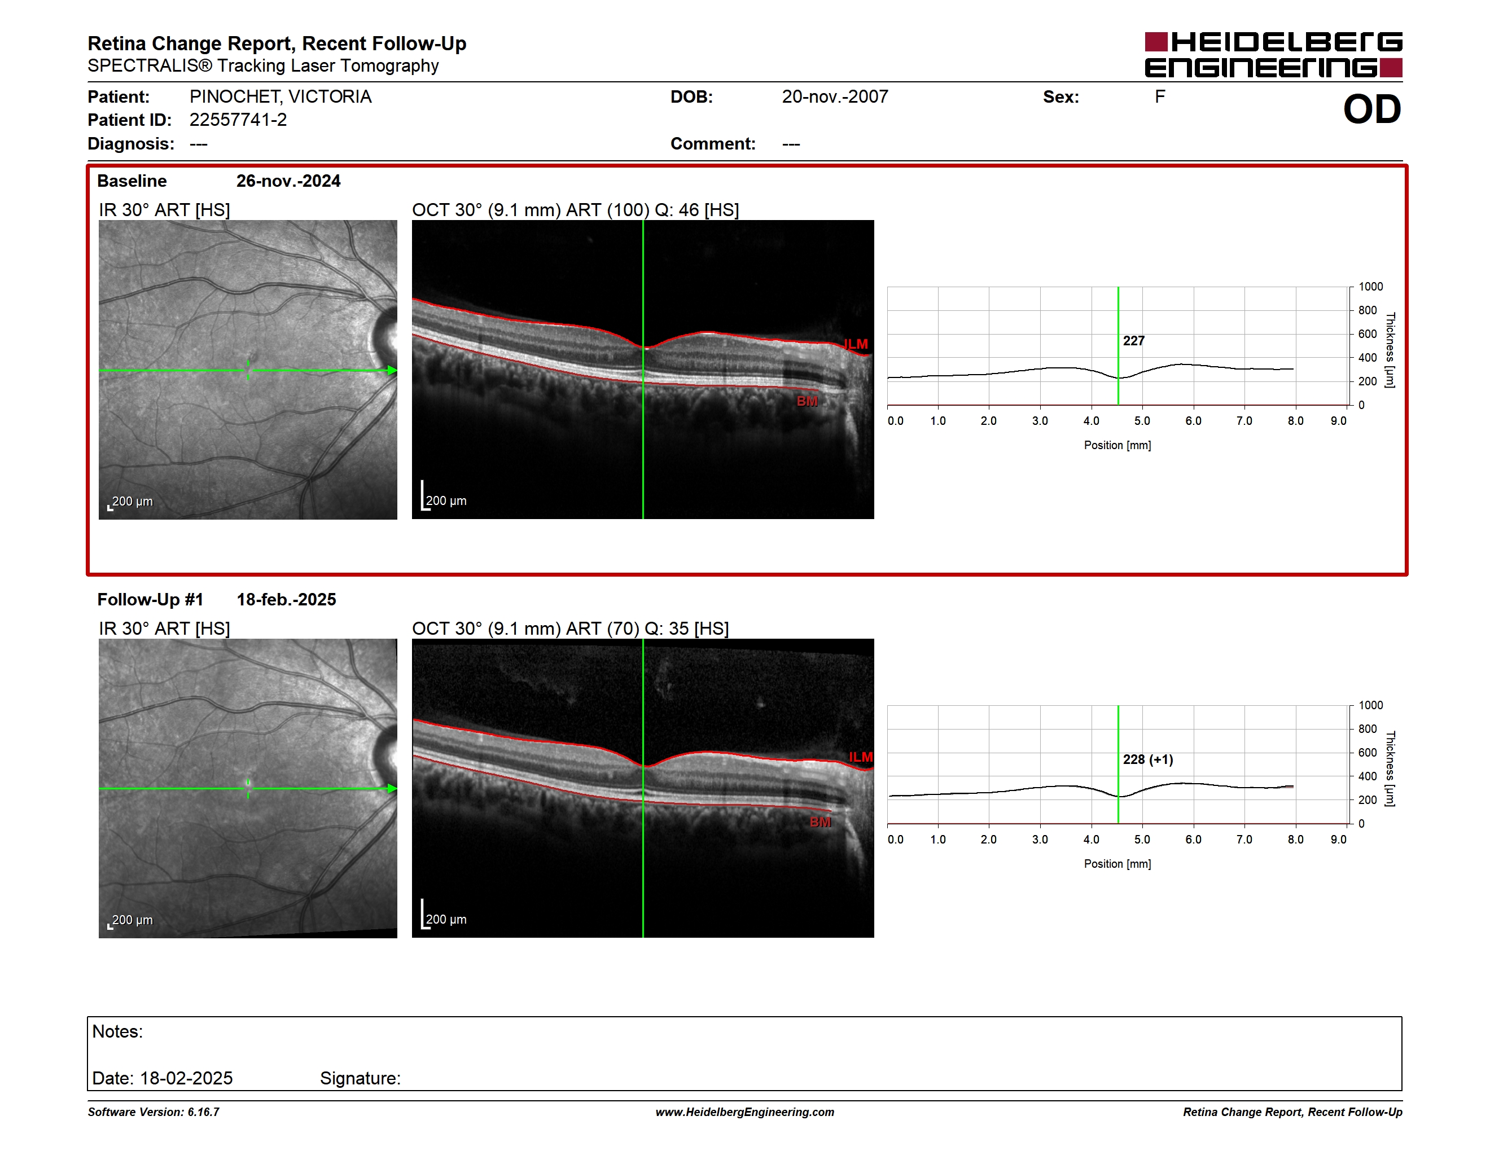The width and height of the screenshot is (1490, 1151).
Task: Select the BM label in follow-up OCT
Action: pos(820,821)
